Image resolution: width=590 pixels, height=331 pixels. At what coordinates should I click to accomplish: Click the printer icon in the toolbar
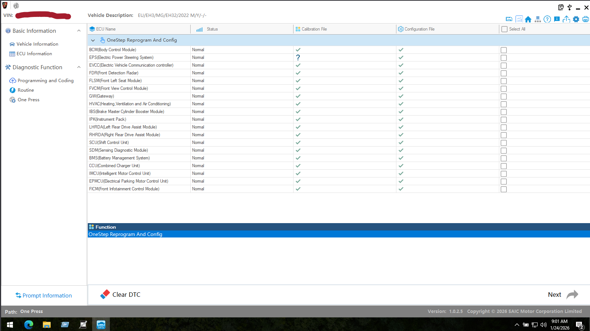click(586, 20)
